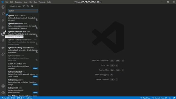Open the View menu
The image size is (176, 99).
(26, 2)
